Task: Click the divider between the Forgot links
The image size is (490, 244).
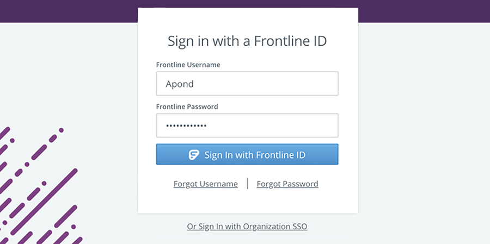Action: point(248,184)
